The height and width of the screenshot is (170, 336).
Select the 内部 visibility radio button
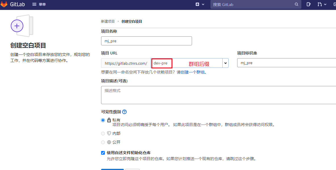[x=103, y=133]
